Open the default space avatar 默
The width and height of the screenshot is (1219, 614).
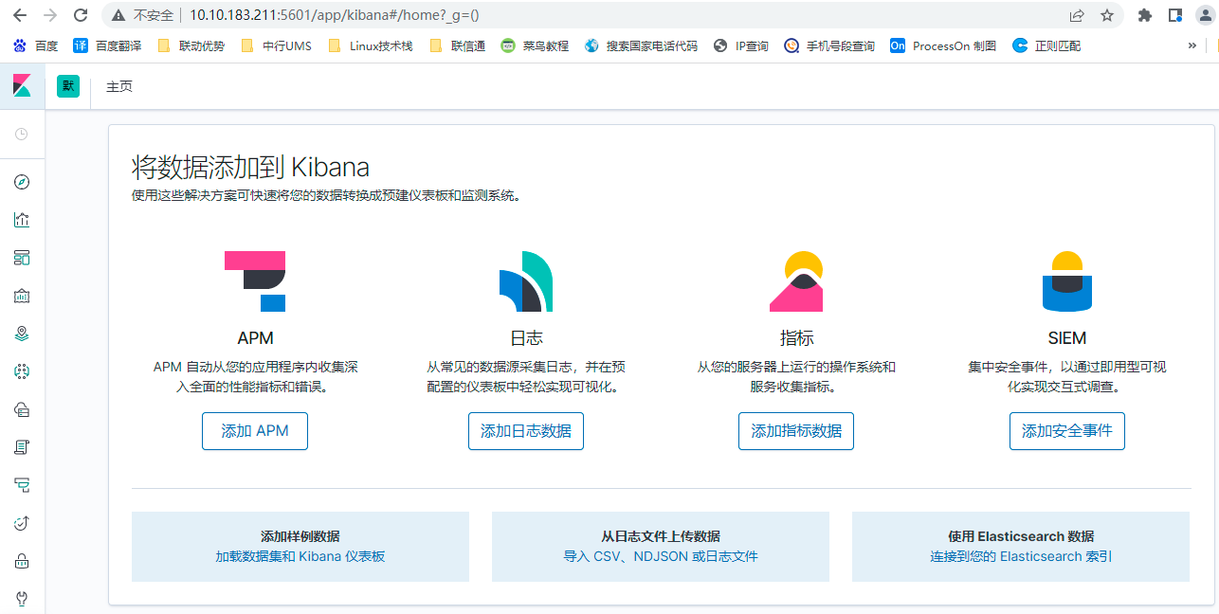(x=67, y=86)
